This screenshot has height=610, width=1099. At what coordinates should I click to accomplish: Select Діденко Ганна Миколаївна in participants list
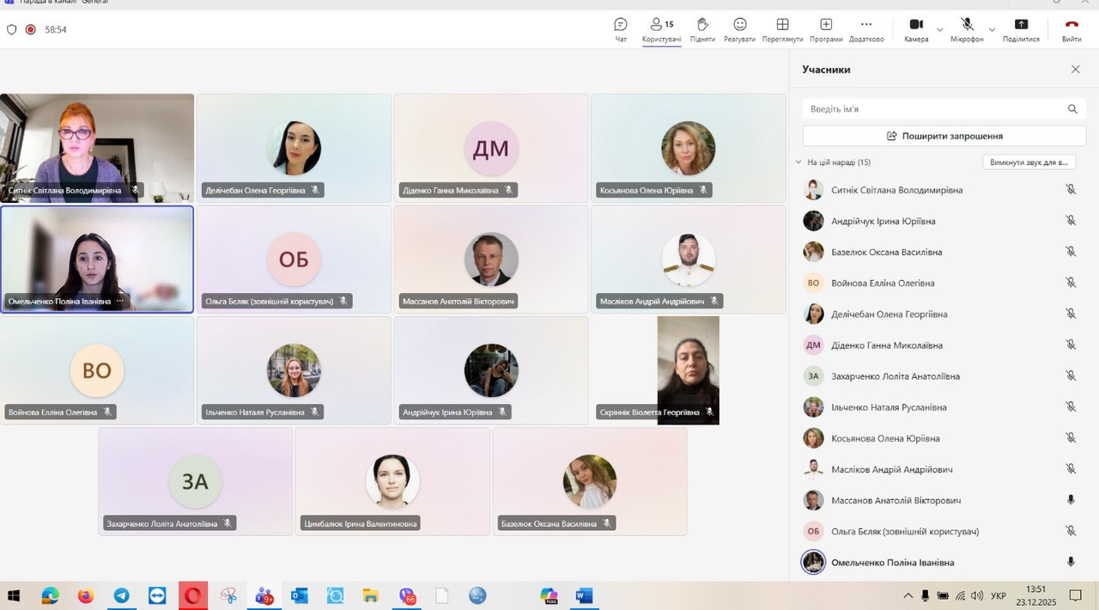[x=886, y=345]
